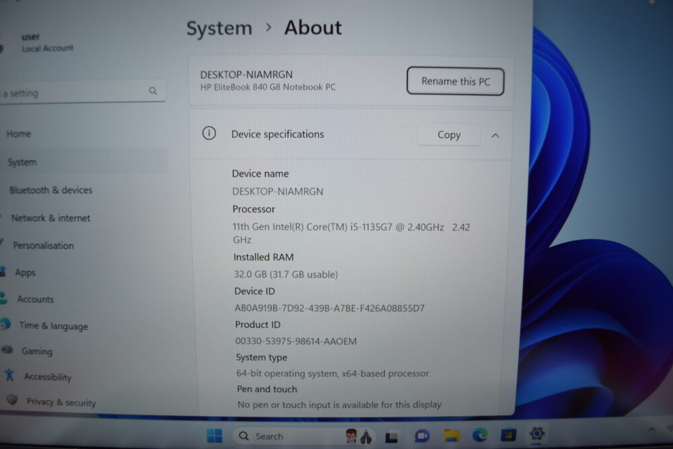Click the info icon beside Device specifications
Screen dimensions: 673x449
pos(209,133)
